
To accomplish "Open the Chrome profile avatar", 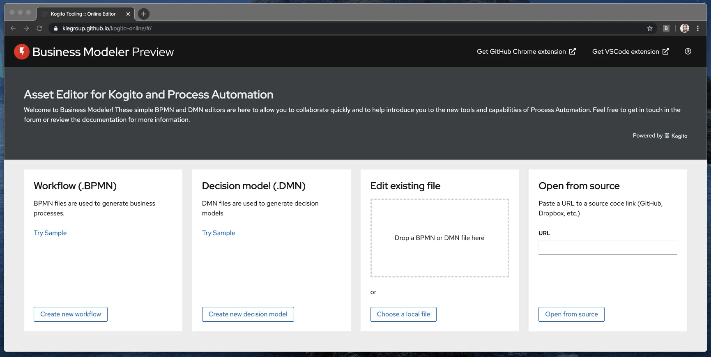I will coord(685,28).
